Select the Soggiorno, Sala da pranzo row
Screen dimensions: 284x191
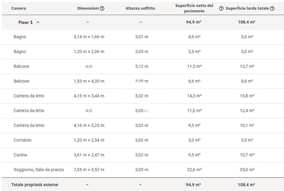tap(39, 170)
